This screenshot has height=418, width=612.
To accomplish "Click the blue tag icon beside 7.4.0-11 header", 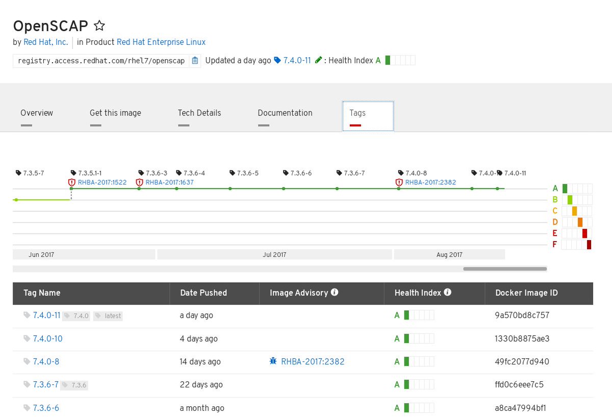I will (x=277, y=60).
